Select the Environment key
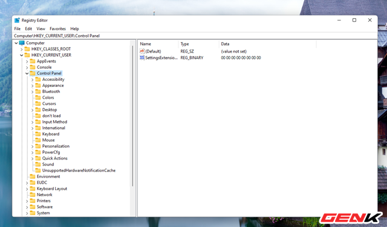 tap(48, 176)
